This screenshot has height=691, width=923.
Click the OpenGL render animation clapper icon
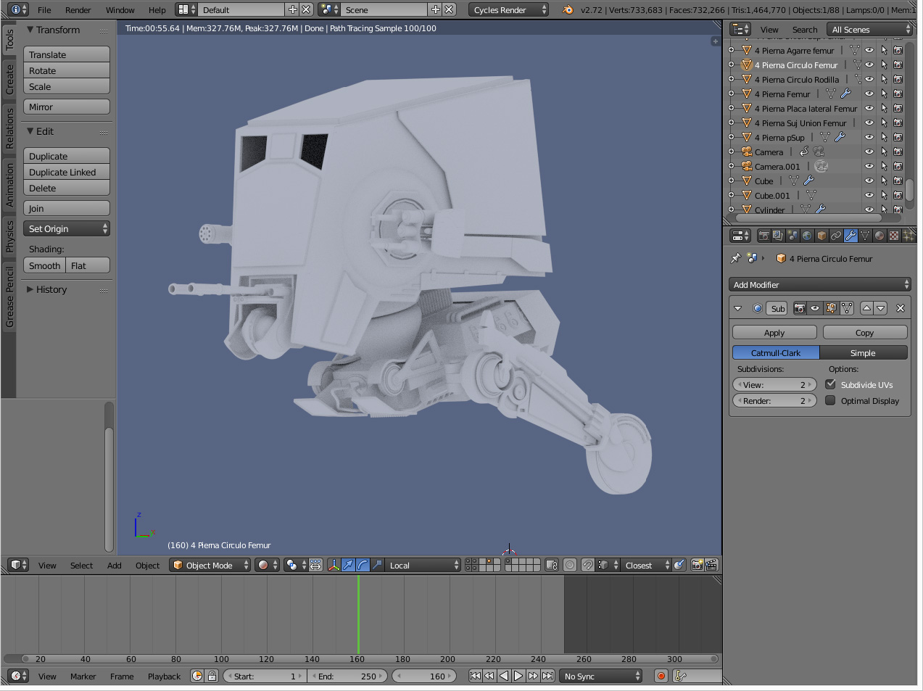click(711, 565)
